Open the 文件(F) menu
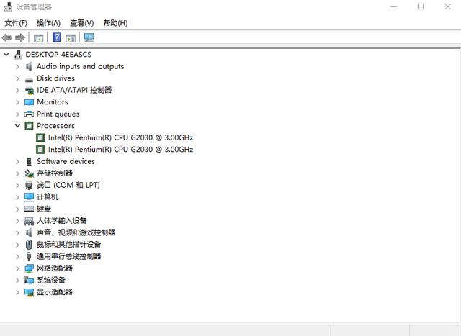461x336 pixels. [x=16, y=23]
